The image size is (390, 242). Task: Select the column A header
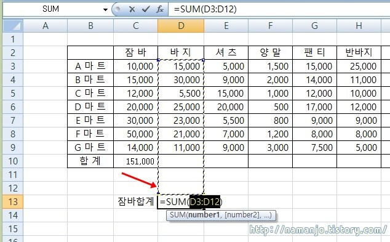click(x=46, y=26)
